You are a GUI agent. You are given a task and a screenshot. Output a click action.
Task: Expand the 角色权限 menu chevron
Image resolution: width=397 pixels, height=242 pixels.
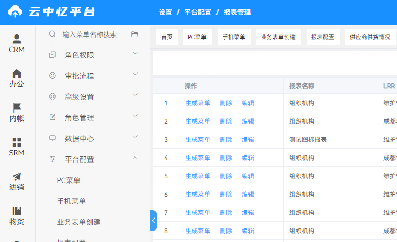pos(135,53)
